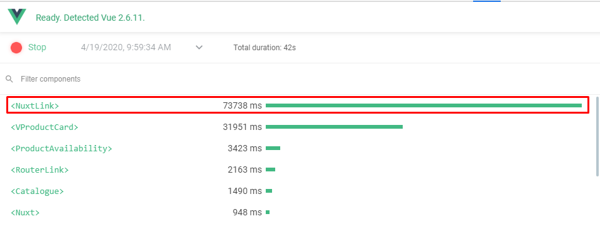Click the 948 ms duration value

[247, 213]
